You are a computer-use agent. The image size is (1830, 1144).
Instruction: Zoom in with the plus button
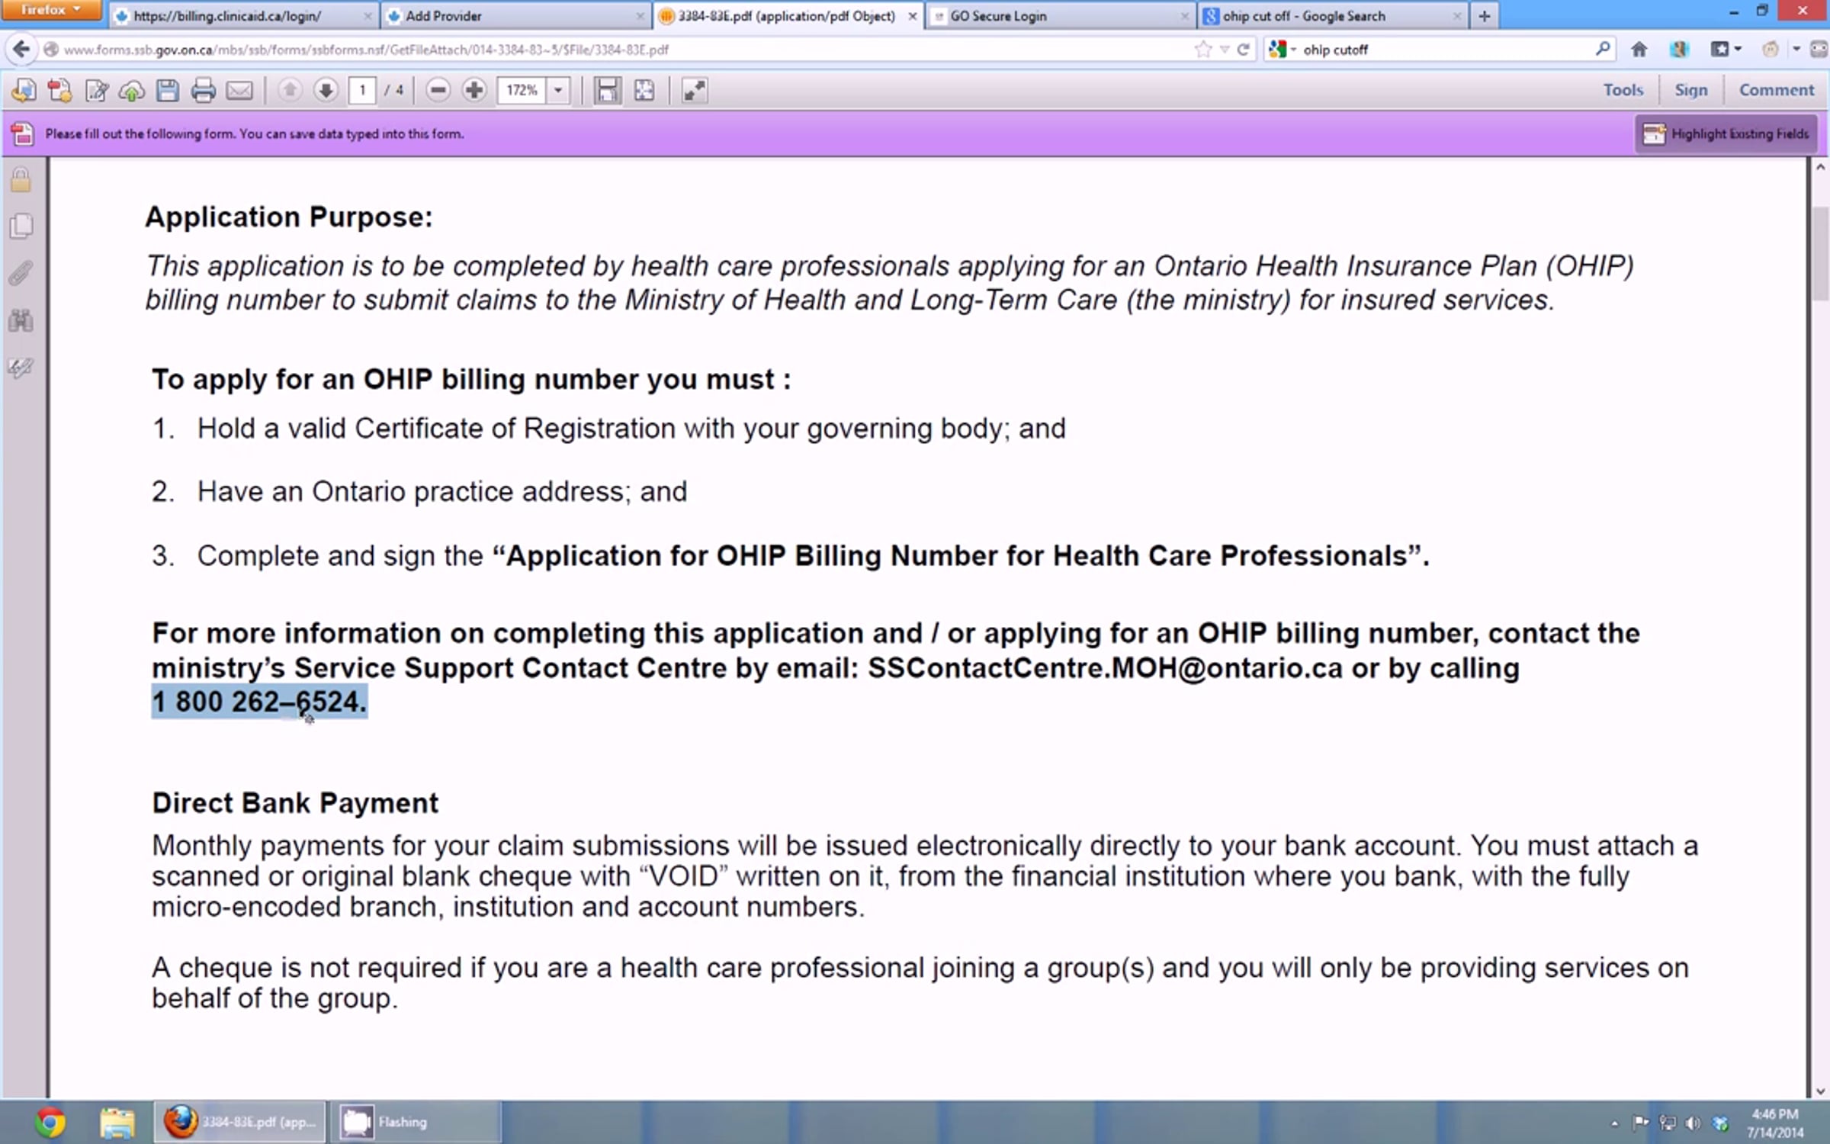tap(474, 91)
